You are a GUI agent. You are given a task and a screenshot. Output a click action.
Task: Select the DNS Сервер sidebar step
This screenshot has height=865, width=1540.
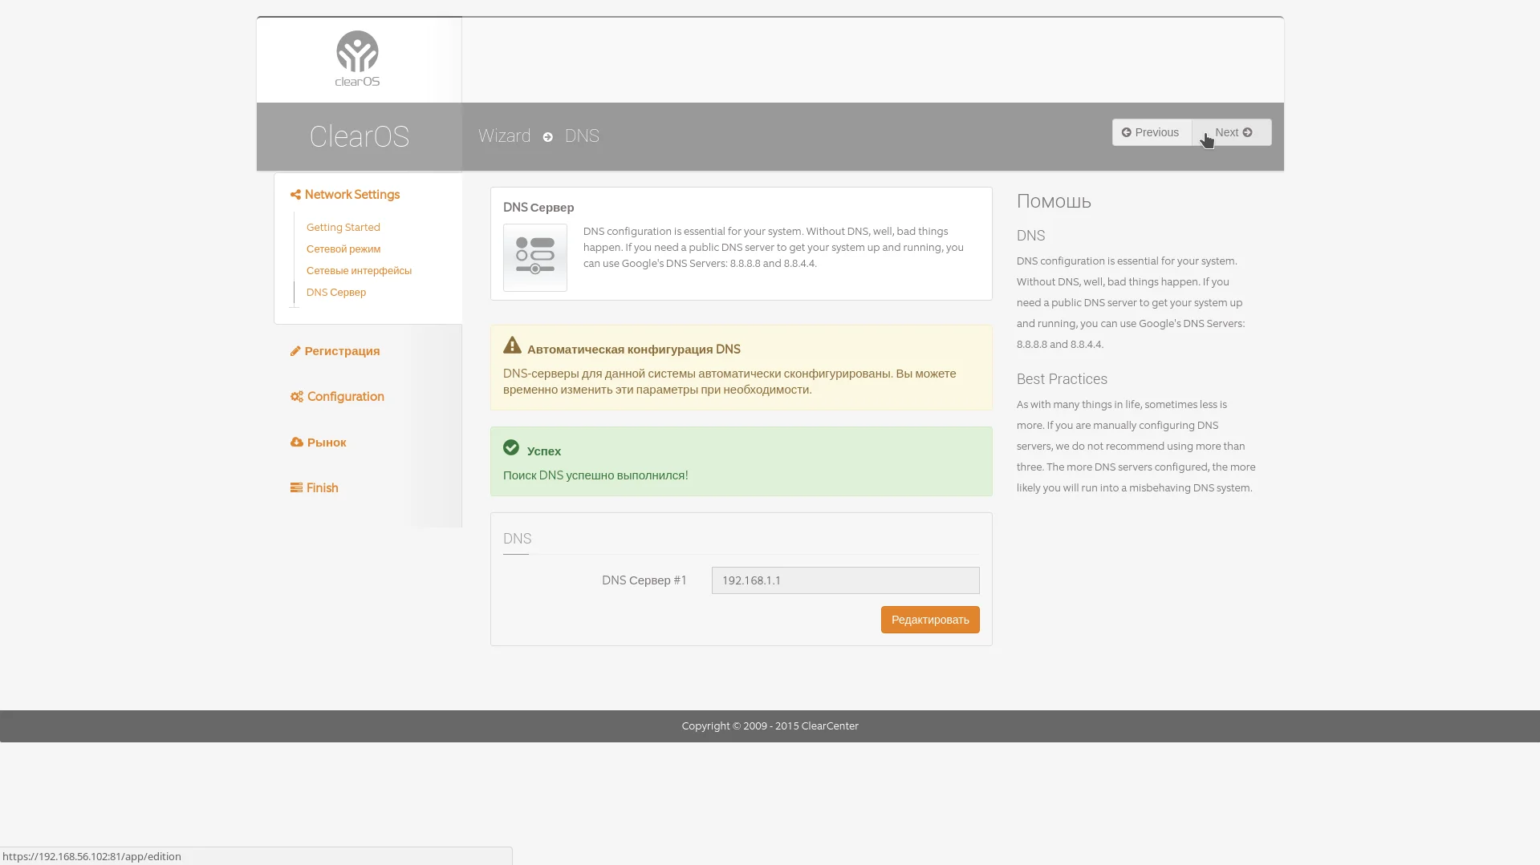[336, 293]
